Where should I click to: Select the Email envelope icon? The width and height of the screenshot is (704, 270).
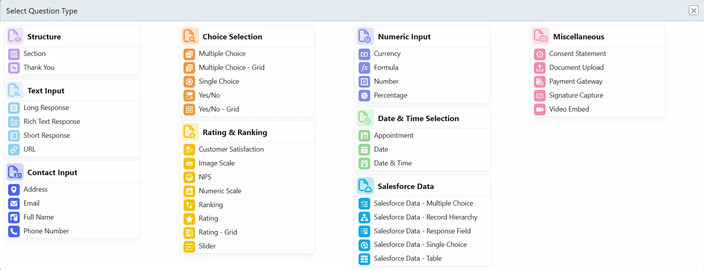14,204
